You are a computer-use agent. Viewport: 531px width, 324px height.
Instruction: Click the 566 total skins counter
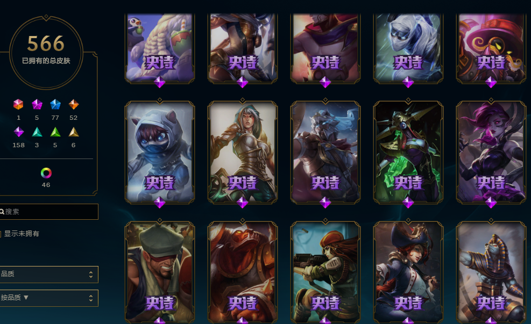[46, 44]
